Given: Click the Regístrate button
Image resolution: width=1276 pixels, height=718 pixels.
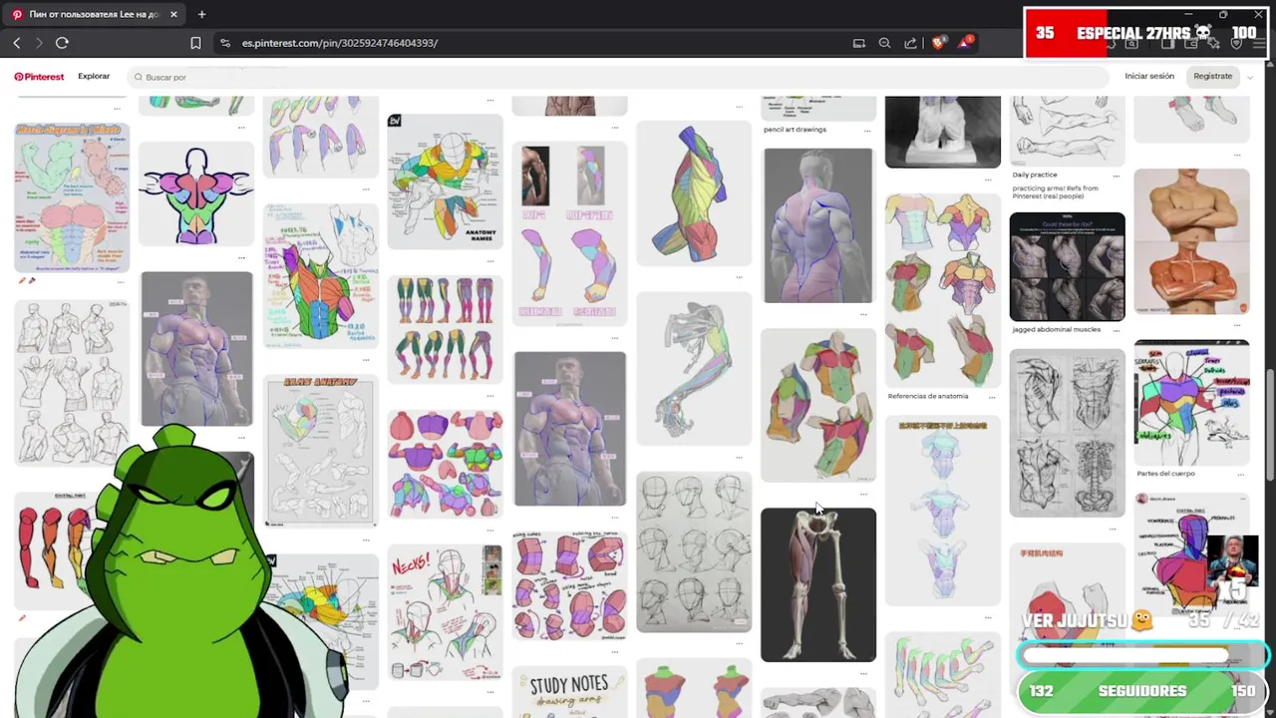Looking at the screenshot, I should (x=1213, y=76).
